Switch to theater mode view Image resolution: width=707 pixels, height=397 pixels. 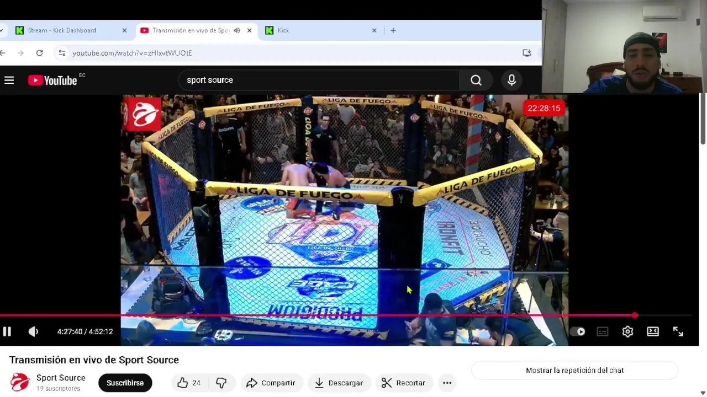click(x=653, y=331)
